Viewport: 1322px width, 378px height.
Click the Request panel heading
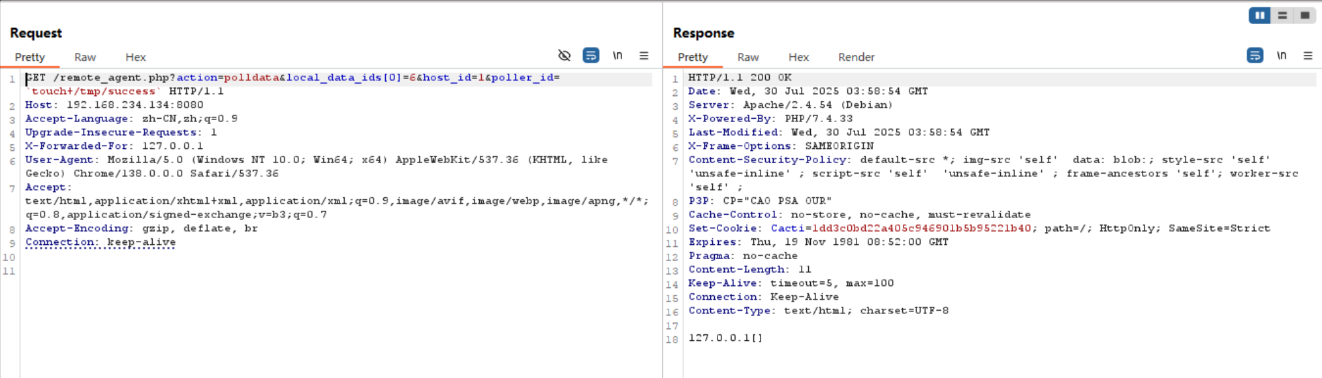(36, 33)
